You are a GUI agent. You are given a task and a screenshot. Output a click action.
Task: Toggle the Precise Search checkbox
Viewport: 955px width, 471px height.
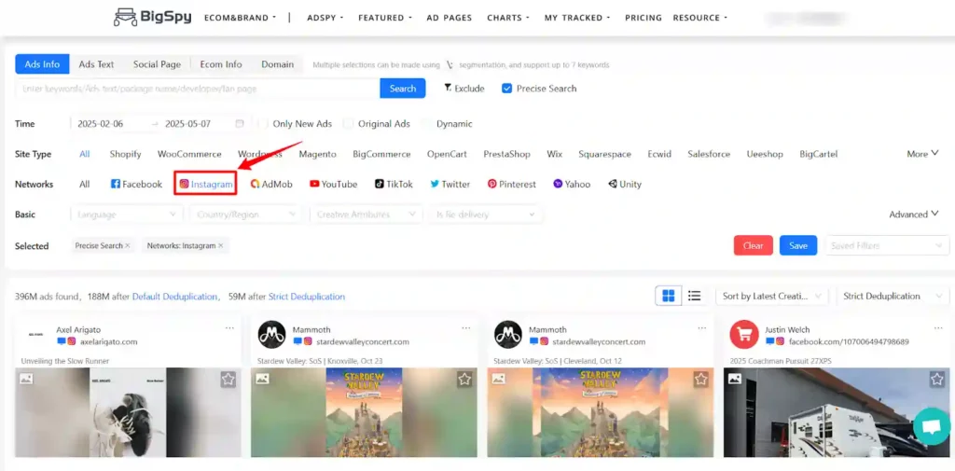[x=506, y=89]
